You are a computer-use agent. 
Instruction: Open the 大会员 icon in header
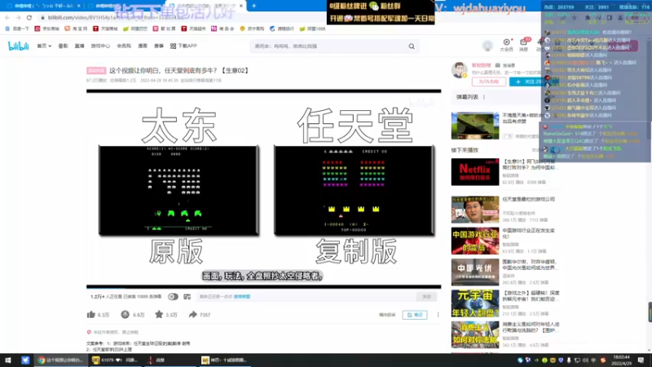[x=506, y=45]
